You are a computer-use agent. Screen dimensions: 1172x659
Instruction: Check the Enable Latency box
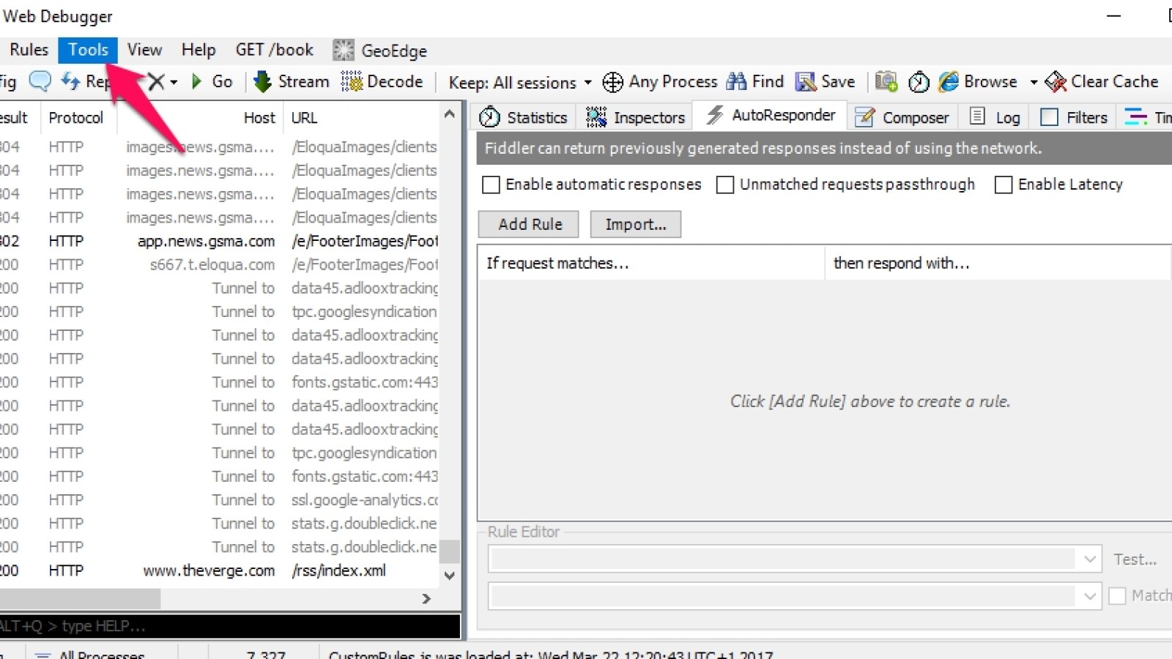point(1004,185)
